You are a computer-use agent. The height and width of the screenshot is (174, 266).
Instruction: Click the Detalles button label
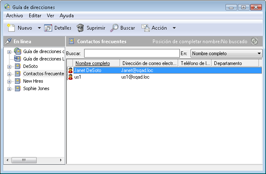point(63,28)
